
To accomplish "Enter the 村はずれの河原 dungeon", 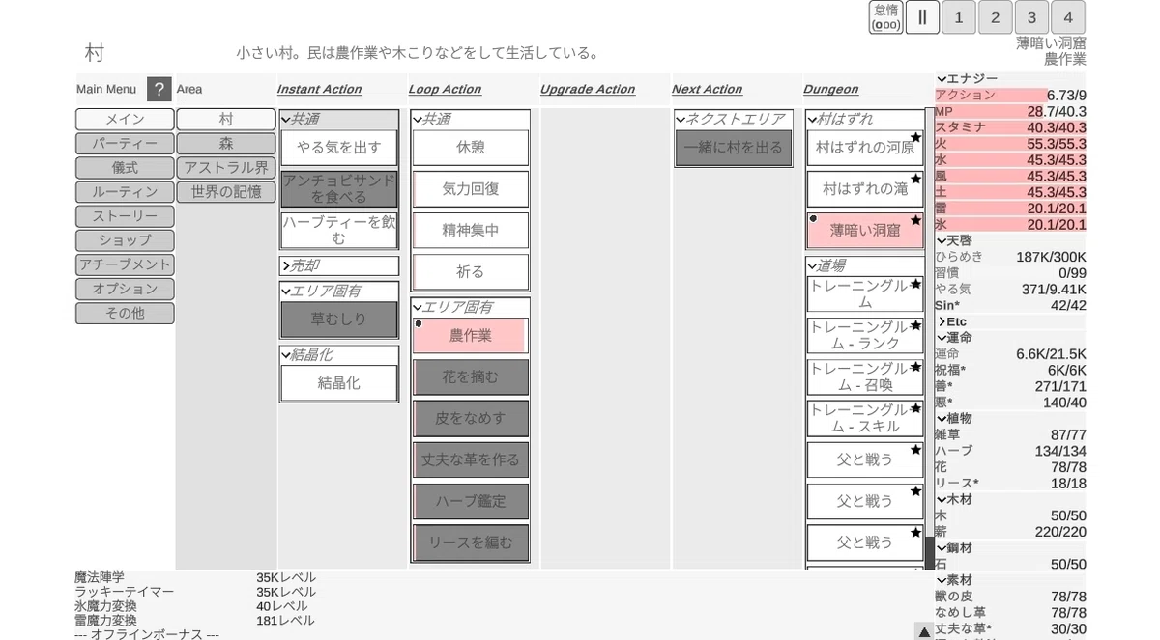I will (865, 148).
